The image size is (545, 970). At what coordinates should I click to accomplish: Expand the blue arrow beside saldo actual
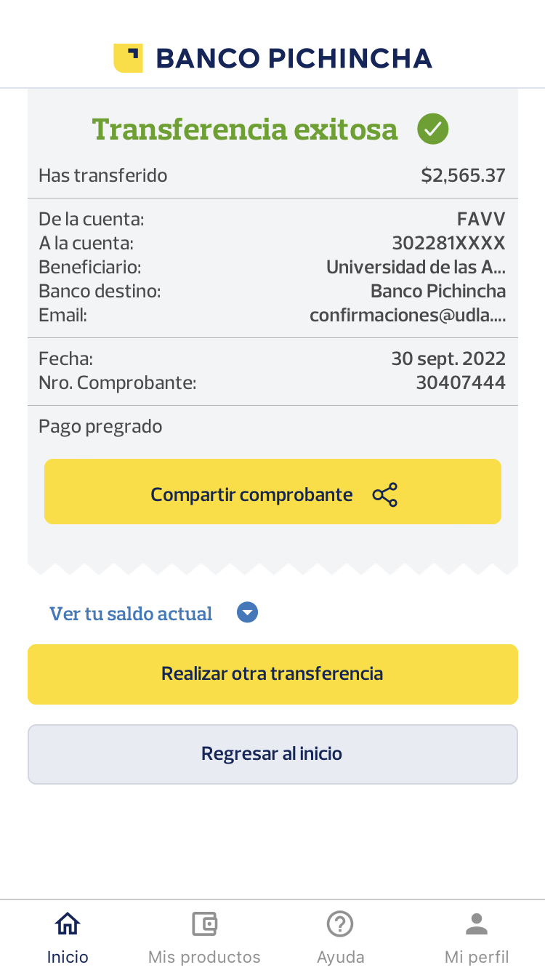tap(248, 613)
